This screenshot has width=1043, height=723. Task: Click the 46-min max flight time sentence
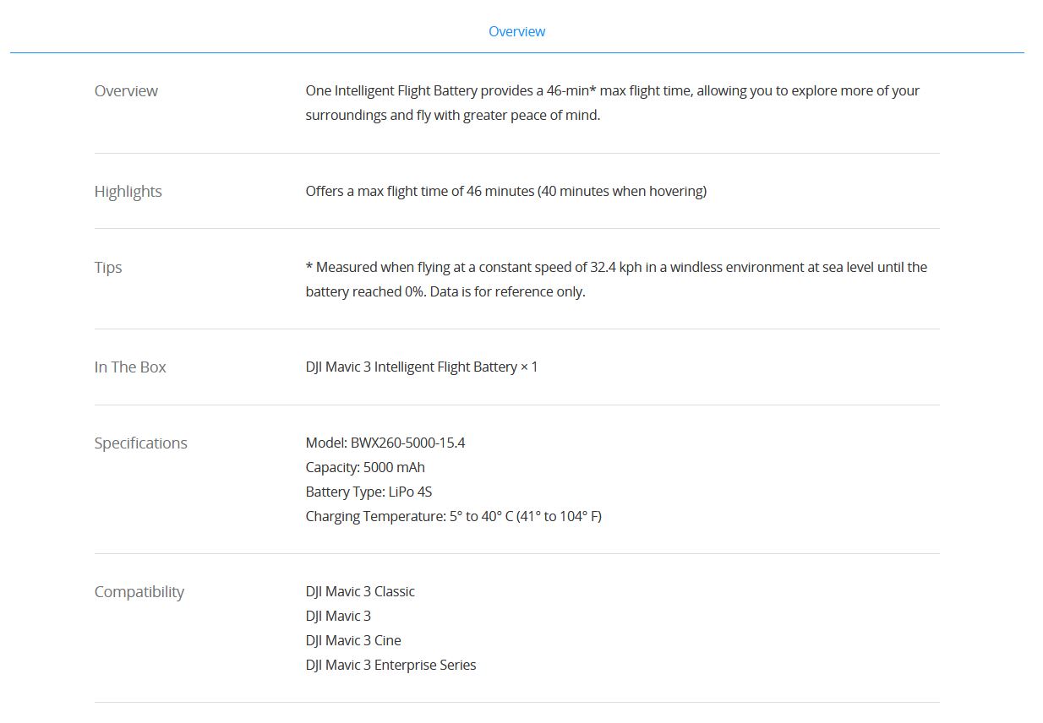(x=613, y=102)
